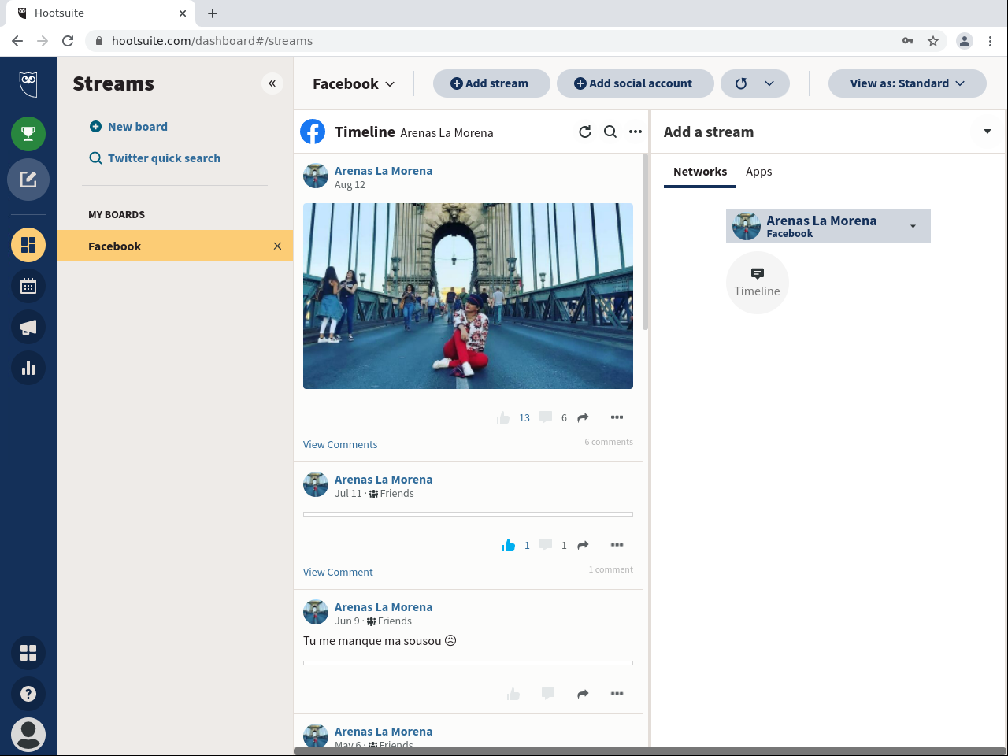Comment on the Aug 12 post
Viewport: 1008px width, 756px height.
point(546,417)
